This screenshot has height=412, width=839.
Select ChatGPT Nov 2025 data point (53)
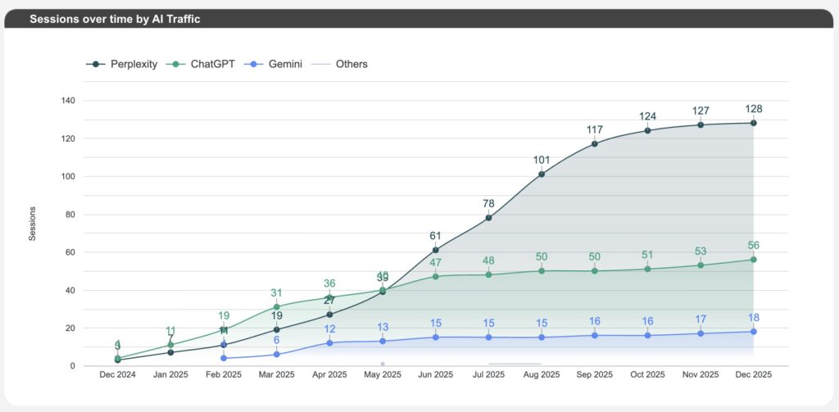tap(701, 265)
